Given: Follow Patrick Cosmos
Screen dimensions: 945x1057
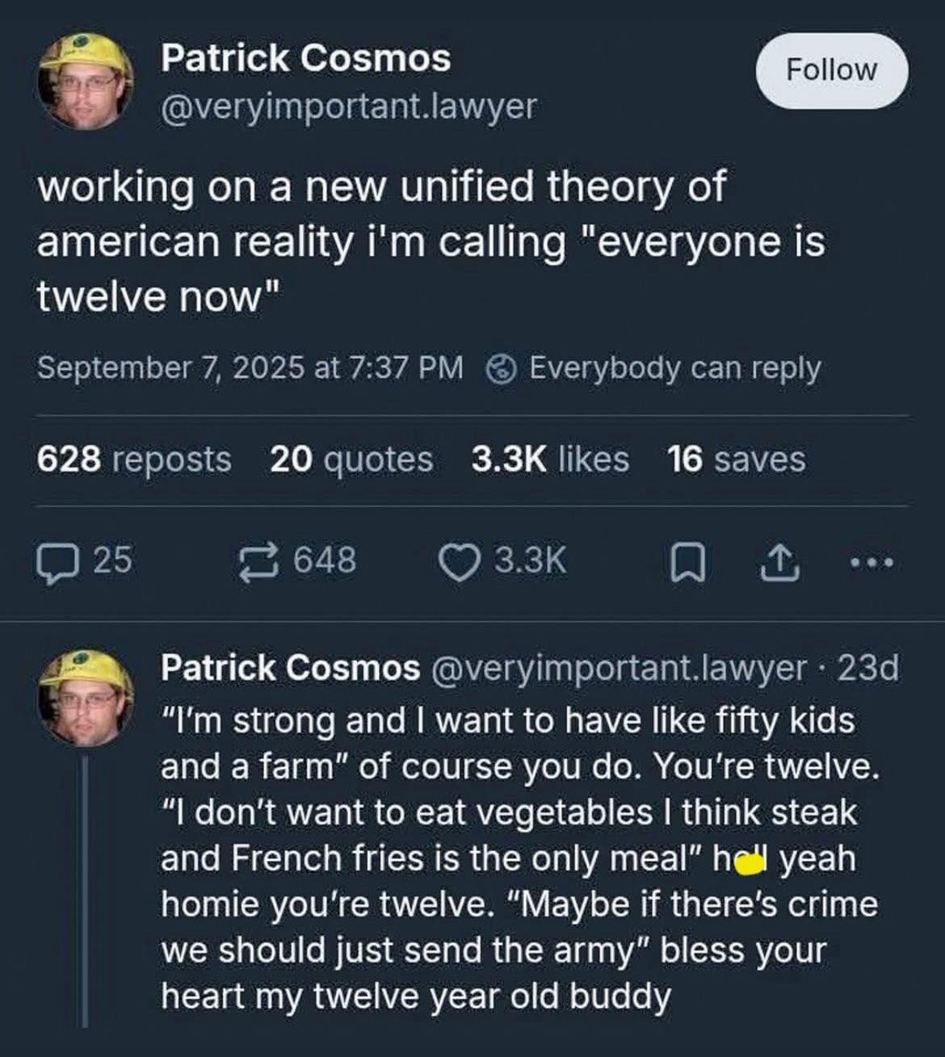Looking at the screenshot, I should tap(831, 70).
